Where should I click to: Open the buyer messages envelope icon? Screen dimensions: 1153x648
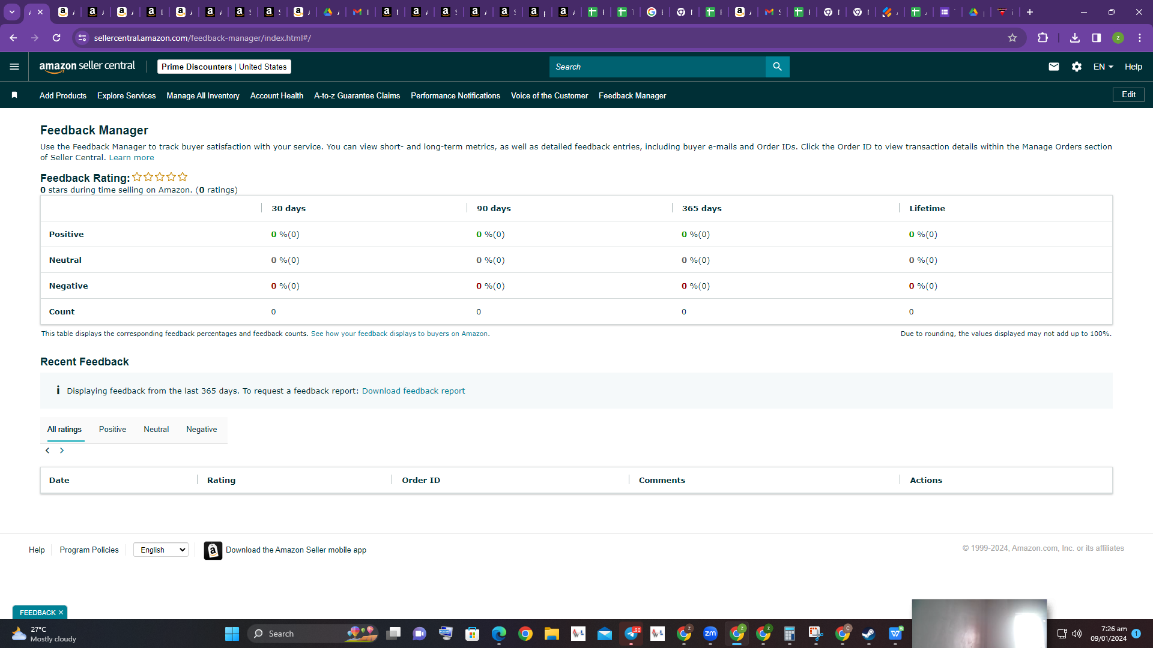point(1053,67)
